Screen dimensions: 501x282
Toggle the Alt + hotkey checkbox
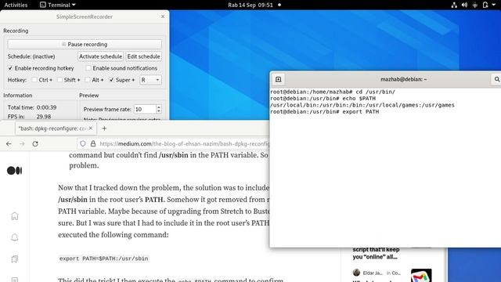point(88,80)
